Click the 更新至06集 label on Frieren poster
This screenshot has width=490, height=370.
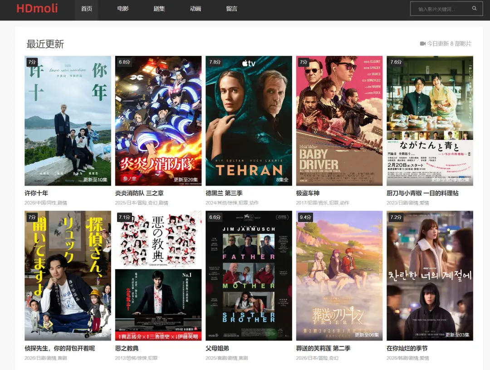tap(367, 335)
